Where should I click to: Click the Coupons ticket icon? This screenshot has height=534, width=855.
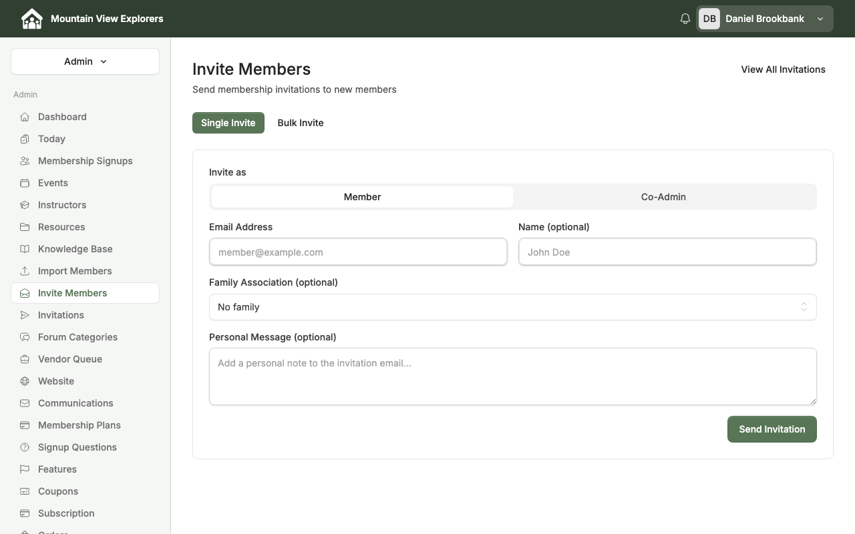[25, 491]
